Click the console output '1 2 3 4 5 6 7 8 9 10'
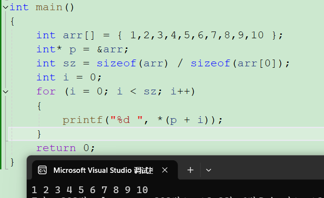This screenshot has height=198, width=324. [90, 190]
